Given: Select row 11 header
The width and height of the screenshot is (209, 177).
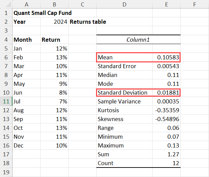Looking at the screenshot, I should [6, 101].
